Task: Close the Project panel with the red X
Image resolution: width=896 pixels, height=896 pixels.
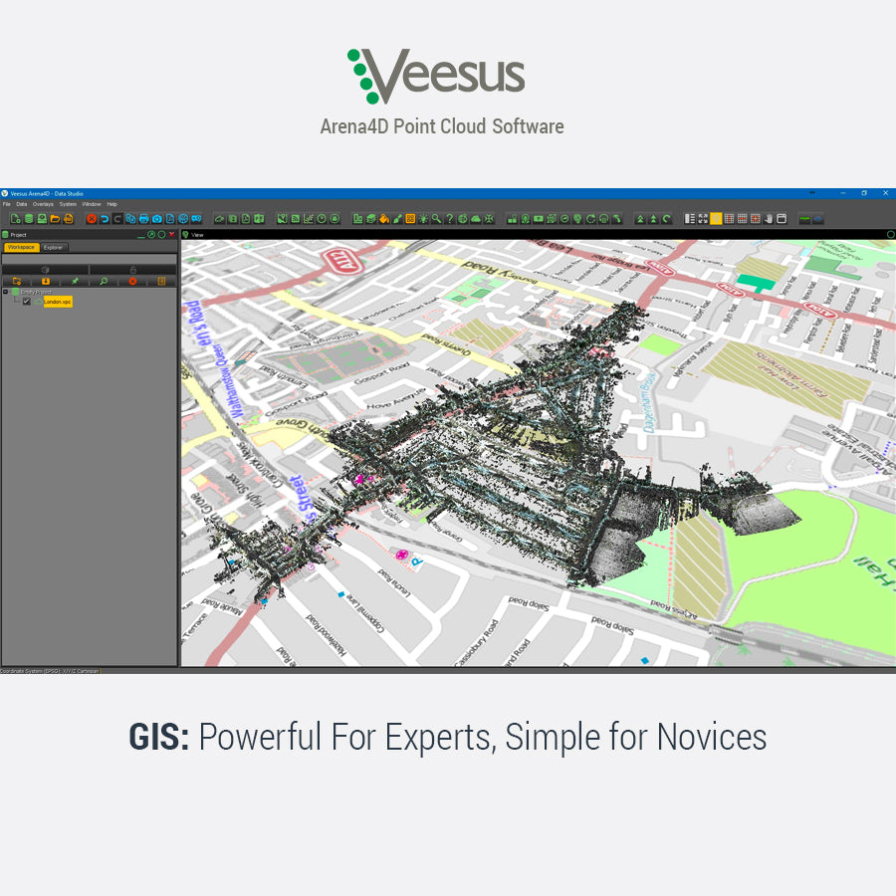Action: click(171, 234)
